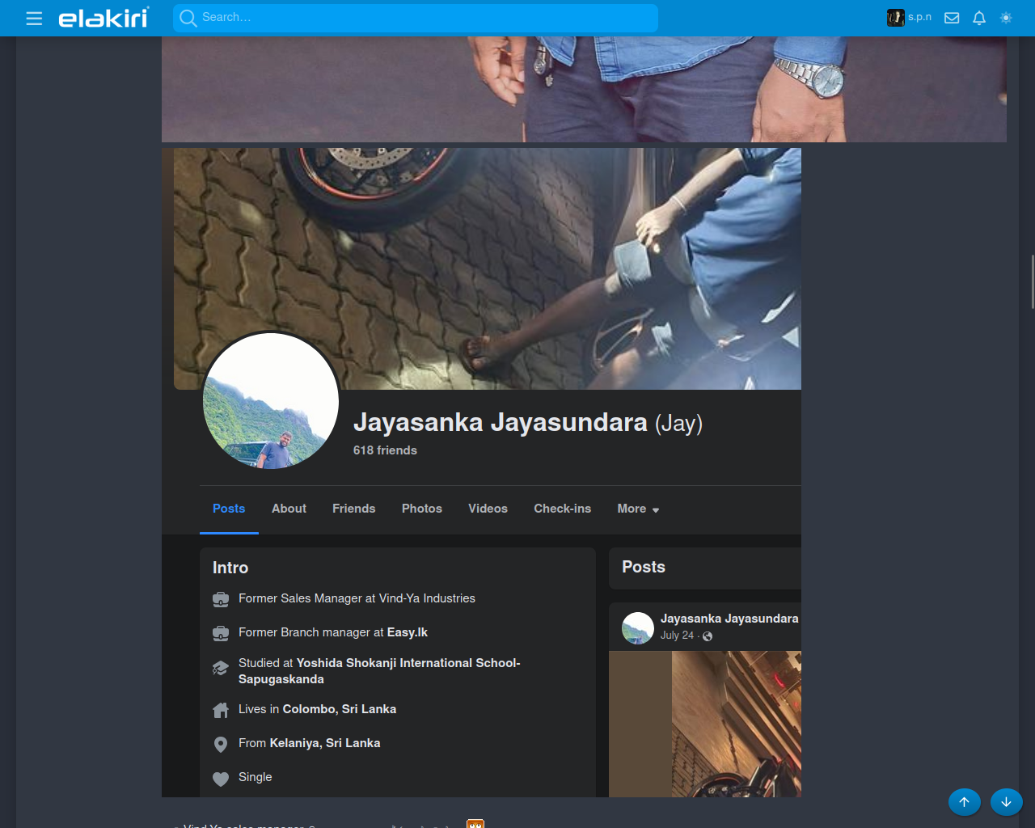This screenshot has height=828, width=1035.
Task: Click the heart icon beside Single
Action: 221,779
